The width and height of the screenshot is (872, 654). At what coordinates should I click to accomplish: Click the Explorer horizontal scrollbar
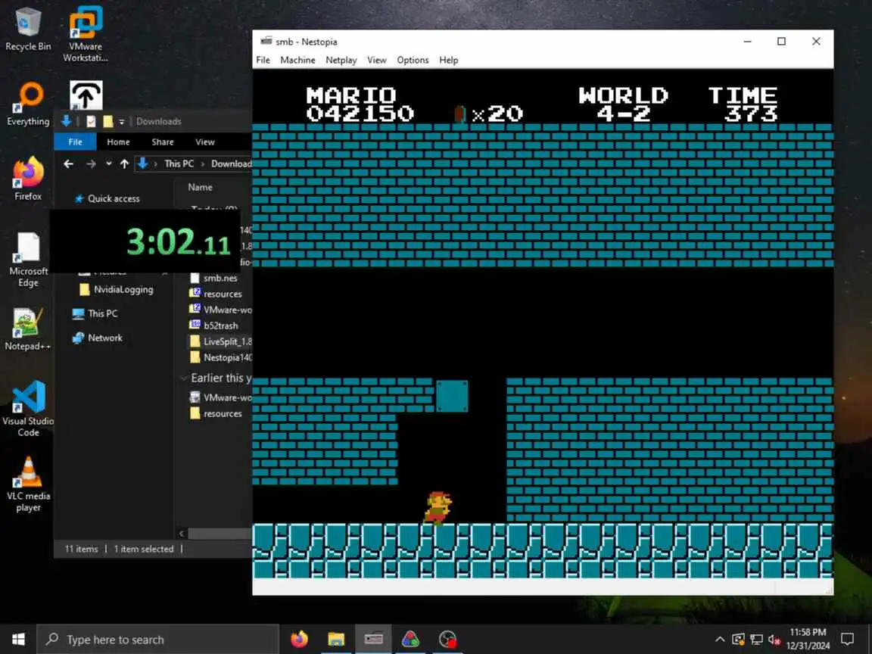(219, 534)
